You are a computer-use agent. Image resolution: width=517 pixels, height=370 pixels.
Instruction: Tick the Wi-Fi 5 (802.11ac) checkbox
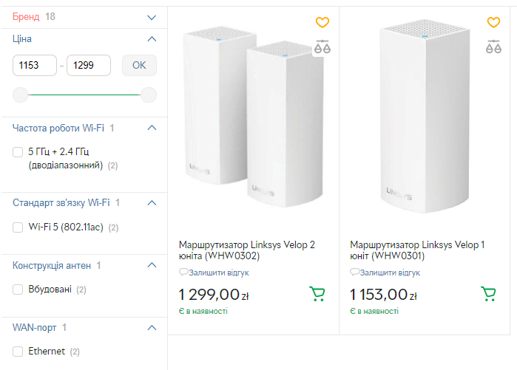(x=18, y=227)
